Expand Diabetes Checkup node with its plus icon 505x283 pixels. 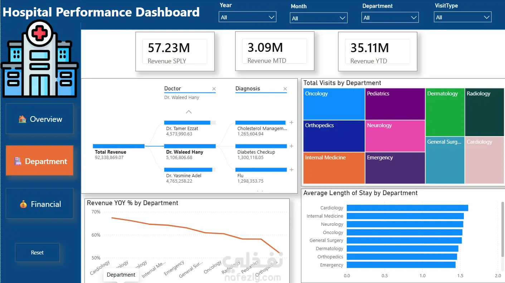[x=291, y=146]
